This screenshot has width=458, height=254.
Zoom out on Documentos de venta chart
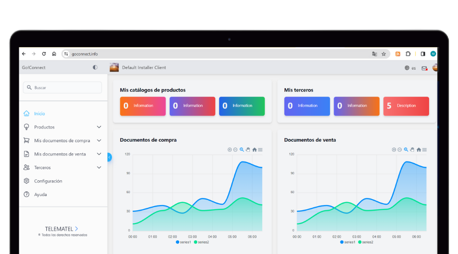pos(399,149)
